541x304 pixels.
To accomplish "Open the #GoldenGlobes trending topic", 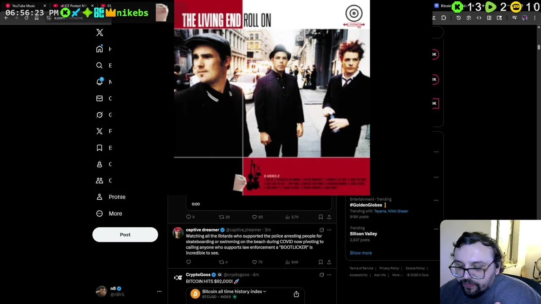I will [x=366, y=205].
